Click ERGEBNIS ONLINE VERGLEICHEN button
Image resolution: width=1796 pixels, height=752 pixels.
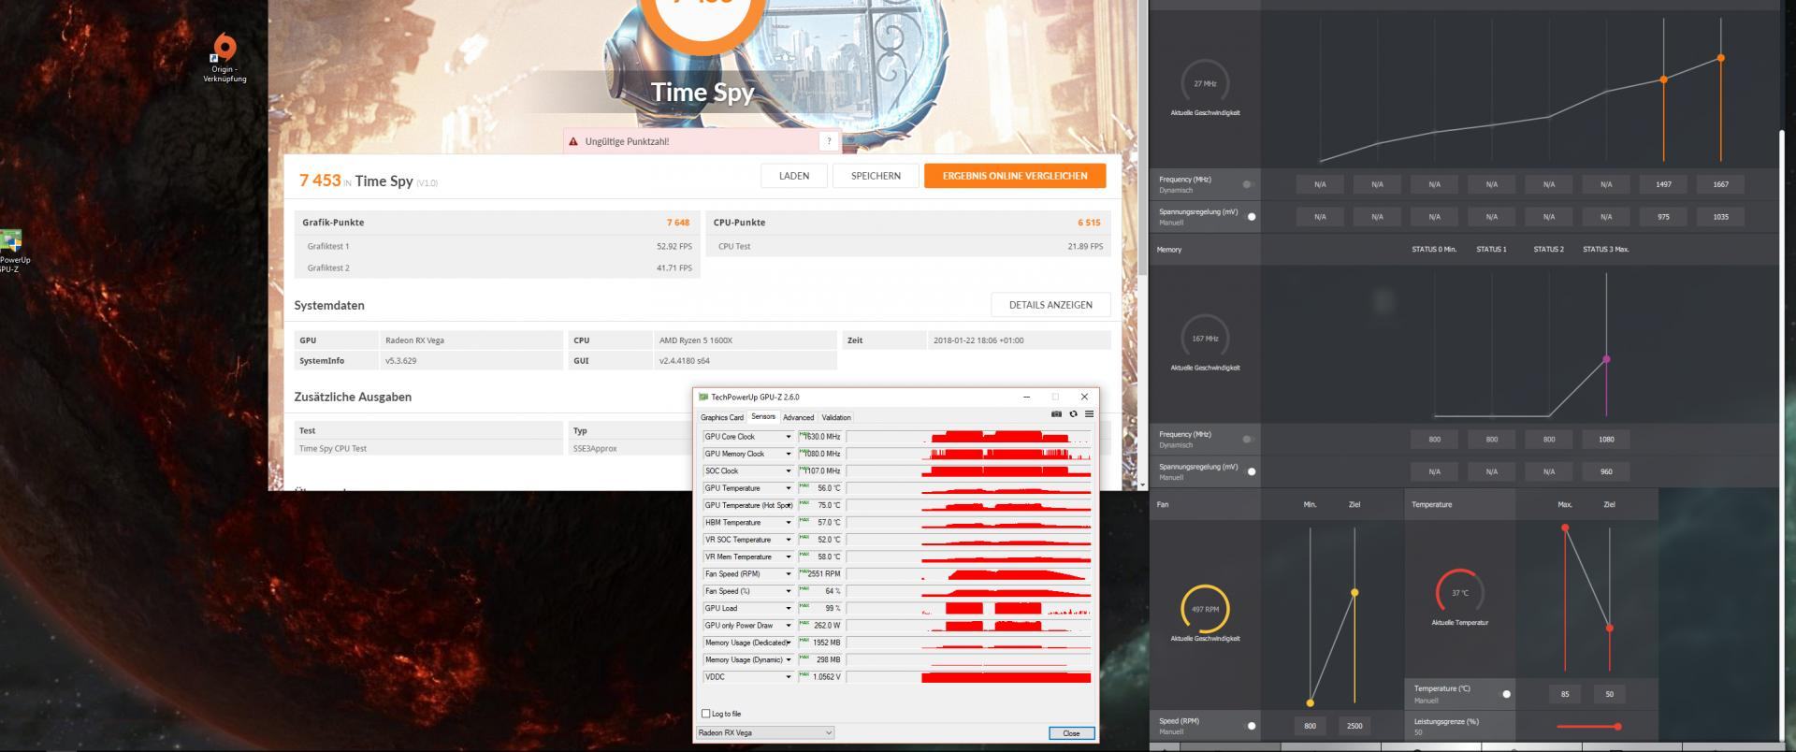tap(1015, 176)
